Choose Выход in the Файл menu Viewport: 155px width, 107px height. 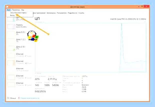pyautogui.click(x=12, y=15)
